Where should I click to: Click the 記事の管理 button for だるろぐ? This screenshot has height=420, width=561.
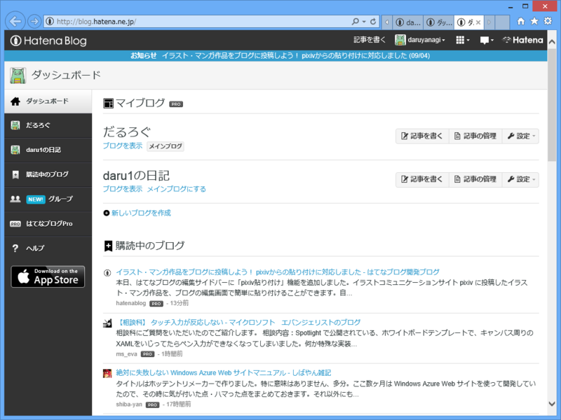(475, 136)
